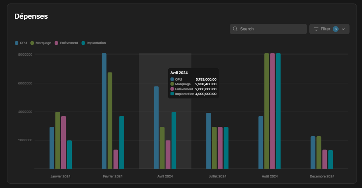
Task: Click the Filter funnel lines icon
Action: click(x=316, y=29)
